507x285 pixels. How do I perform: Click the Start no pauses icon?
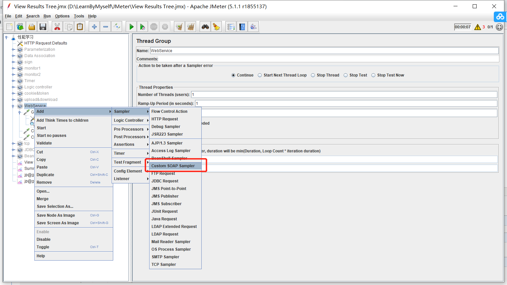click(143, 27)
